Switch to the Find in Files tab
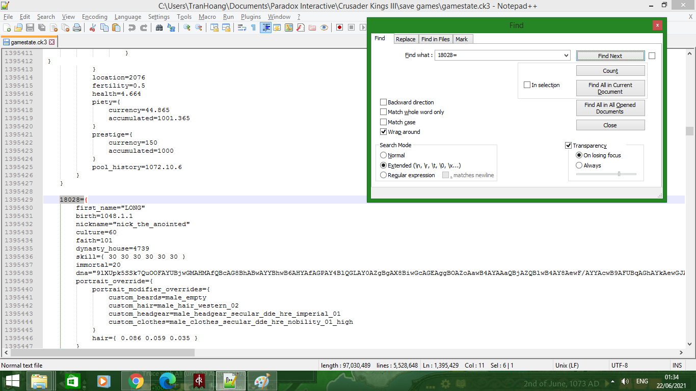 point(436,39)
